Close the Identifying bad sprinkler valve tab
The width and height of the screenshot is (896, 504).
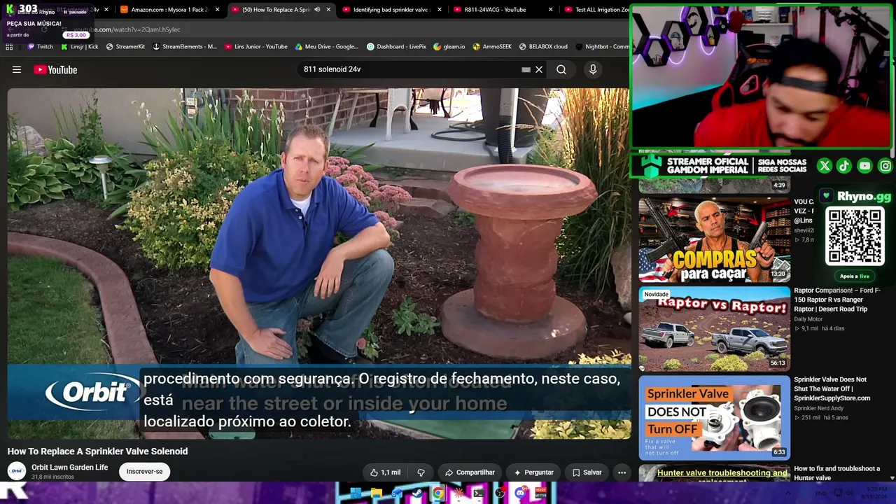point(440,10)
